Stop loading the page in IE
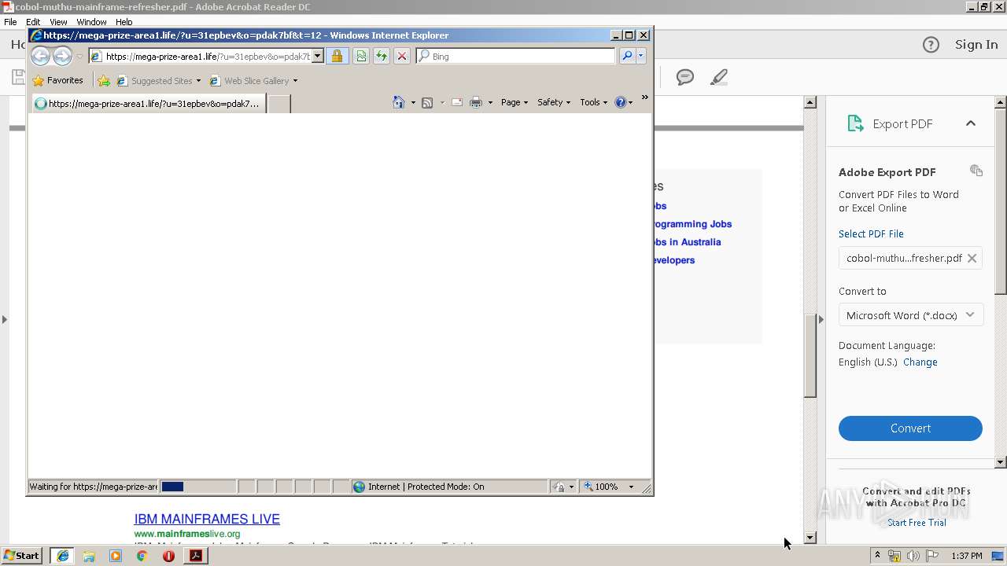 pos(402,57)
